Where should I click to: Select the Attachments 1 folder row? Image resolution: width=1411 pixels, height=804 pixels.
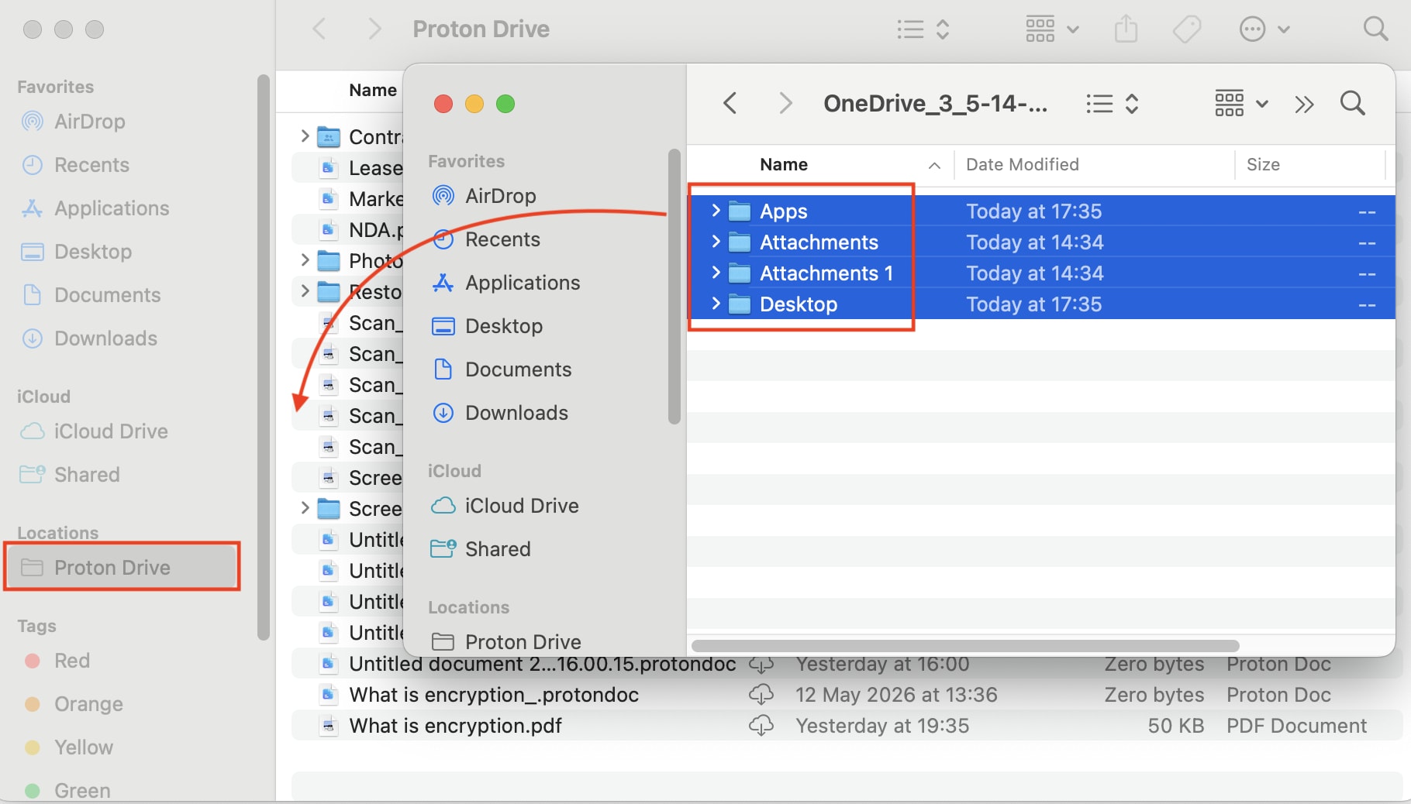(x=1041, y=273)
